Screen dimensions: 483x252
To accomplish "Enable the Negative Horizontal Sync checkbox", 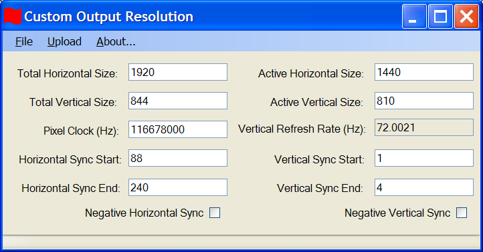I will point(215,213).
